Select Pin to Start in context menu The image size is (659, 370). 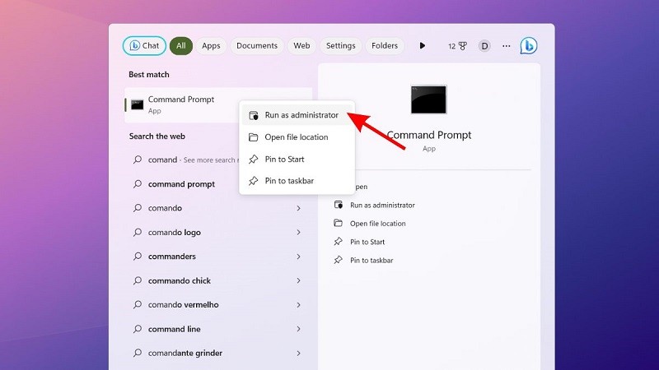pyautogui.click(x=285, y=159)
